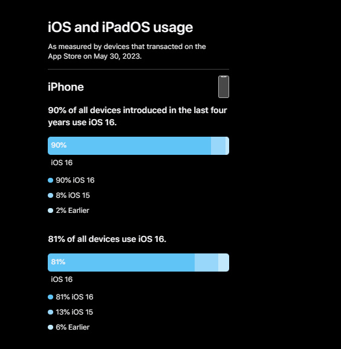341x349 pixels.
Task: Click the iOS 15 segment in the 81% bar
Action: (x=206, y=263)
